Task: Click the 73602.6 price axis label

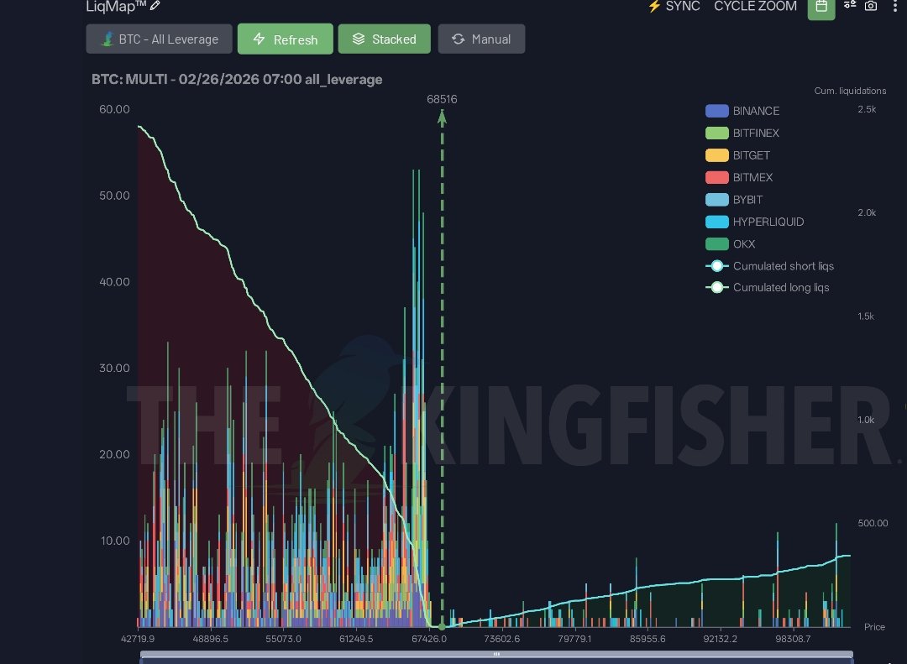Action: point(502,639)
